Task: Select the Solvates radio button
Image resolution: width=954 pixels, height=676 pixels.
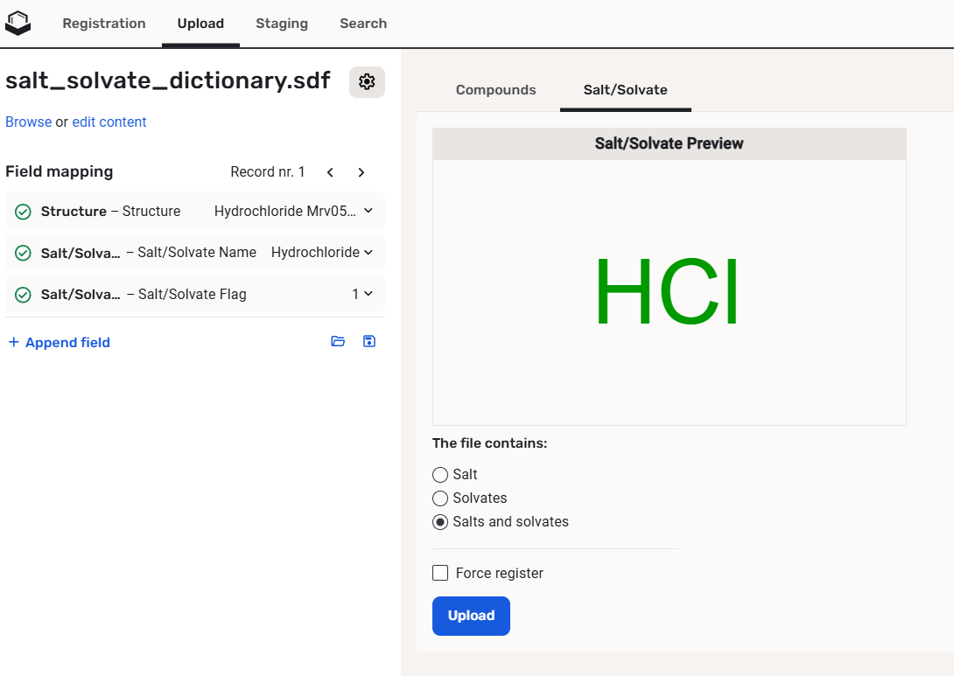Action: click(440, 498)
